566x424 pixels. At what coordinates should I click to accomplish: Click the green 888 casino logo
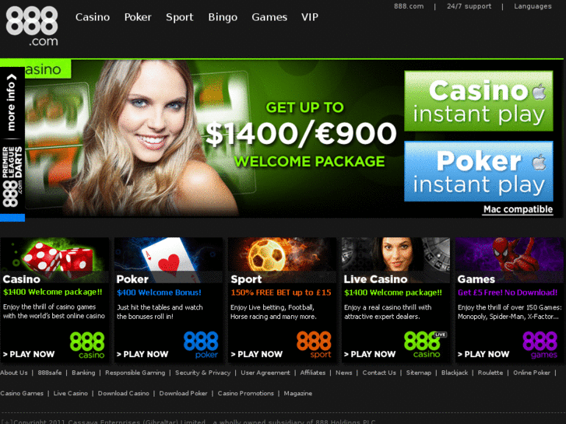[87, 345]
